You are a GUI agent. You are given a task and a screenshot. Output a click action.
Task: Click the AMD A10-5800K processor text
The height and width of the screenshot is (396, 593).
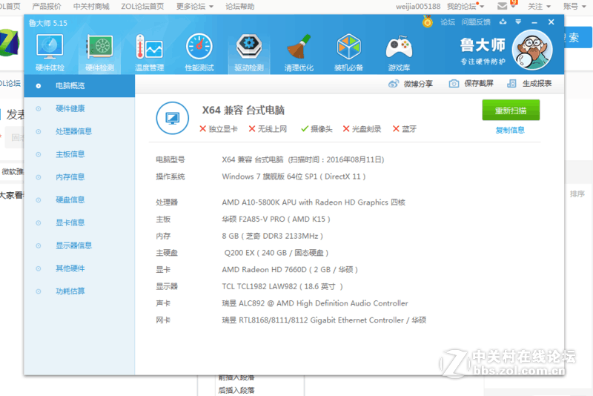click(314, 202)
